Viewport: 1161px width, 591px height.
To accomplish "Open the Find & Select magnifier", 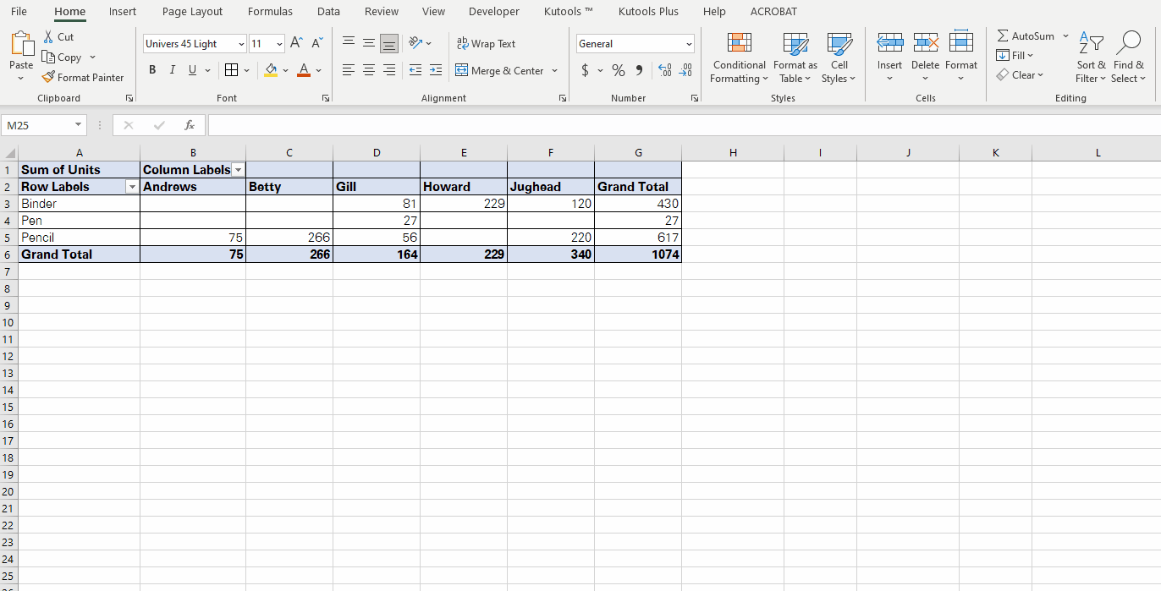I will tap(1129, 43).
